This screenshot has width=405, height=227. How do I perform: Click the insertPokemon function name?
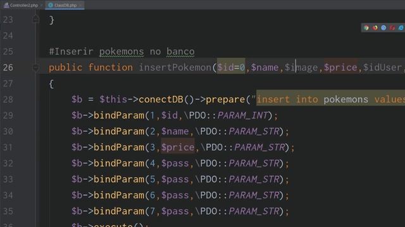point(175,67)
